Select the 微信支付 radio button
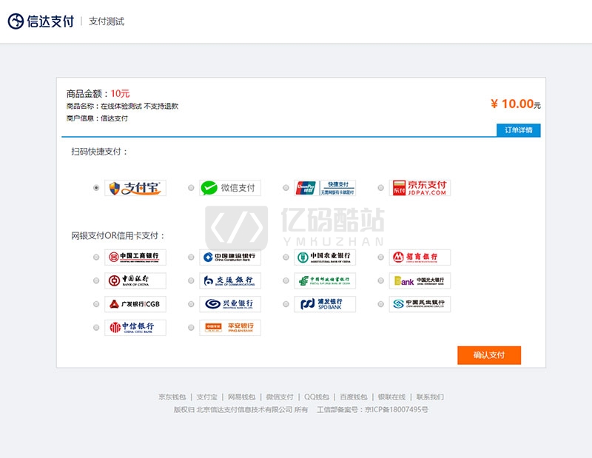The height and width of the screenshot is (458, 592). (x=191, y=188)
